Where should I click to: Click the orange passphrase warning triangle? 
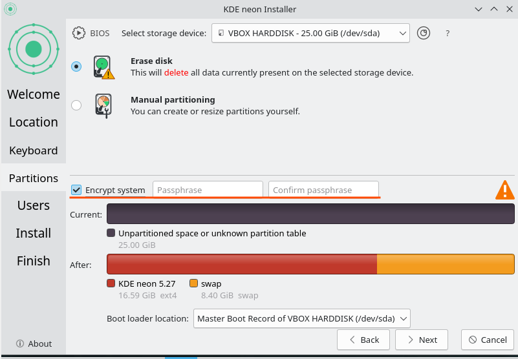click(x=505, y=190)
